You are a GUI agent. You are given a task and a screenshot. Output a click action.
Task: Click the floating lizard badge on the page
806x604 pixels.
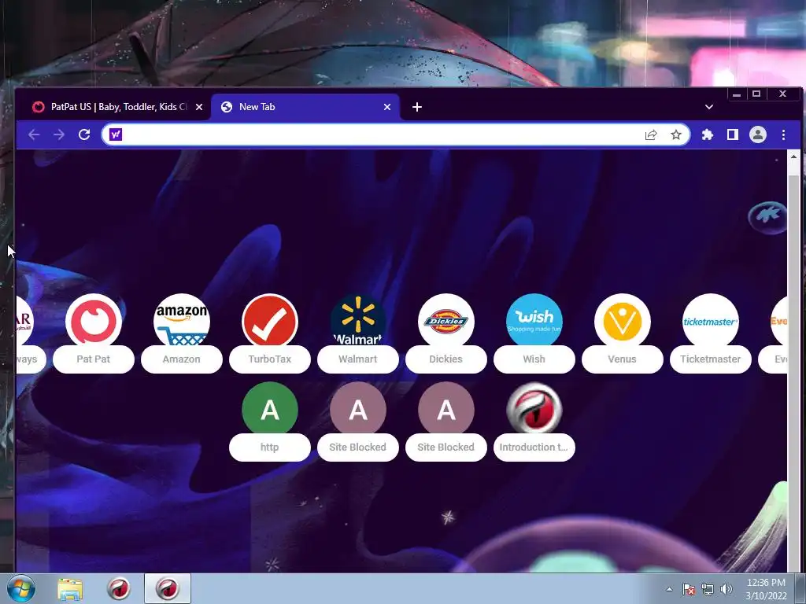tap(767, 217)
